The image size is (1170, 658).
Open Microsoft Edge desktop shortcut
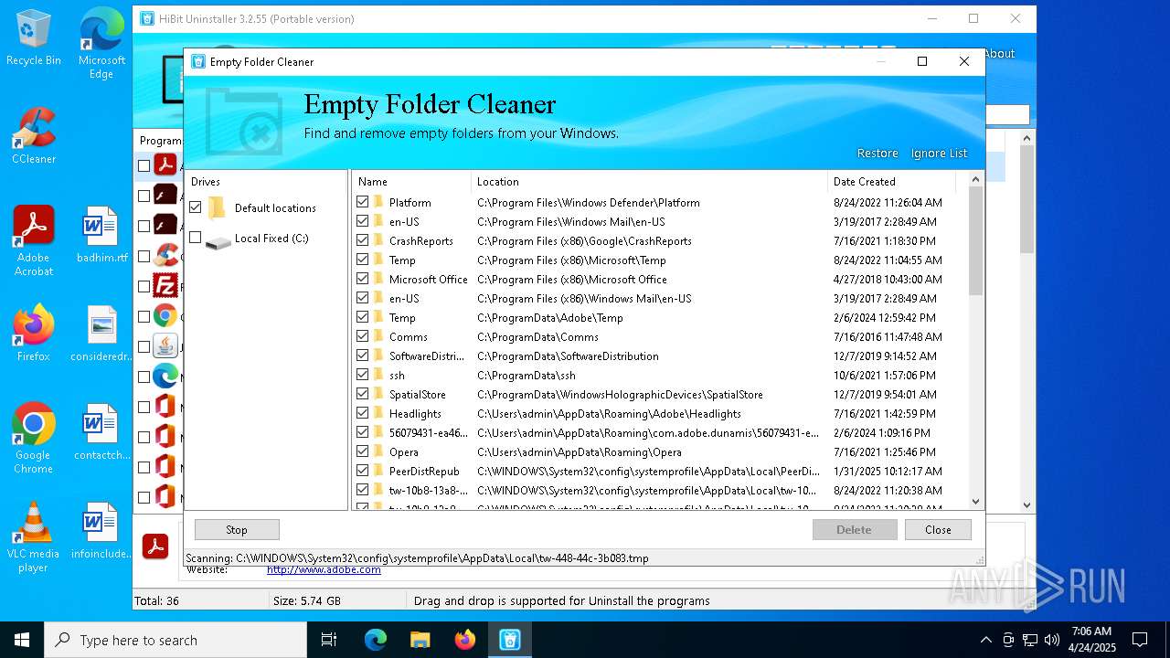pos(101,43)
